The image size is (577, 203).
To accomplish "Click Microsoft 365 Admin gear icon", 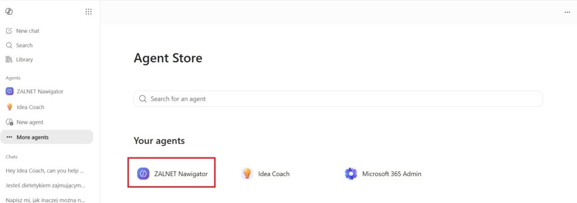I will 351,174.
